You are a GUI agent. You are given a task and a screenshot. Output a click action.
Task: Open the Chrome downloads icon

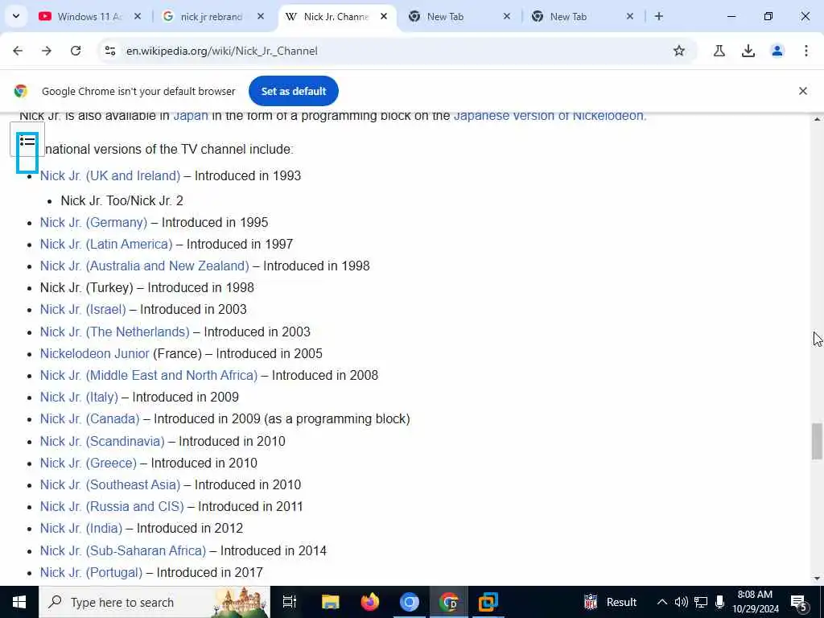(x=748, y=51)
